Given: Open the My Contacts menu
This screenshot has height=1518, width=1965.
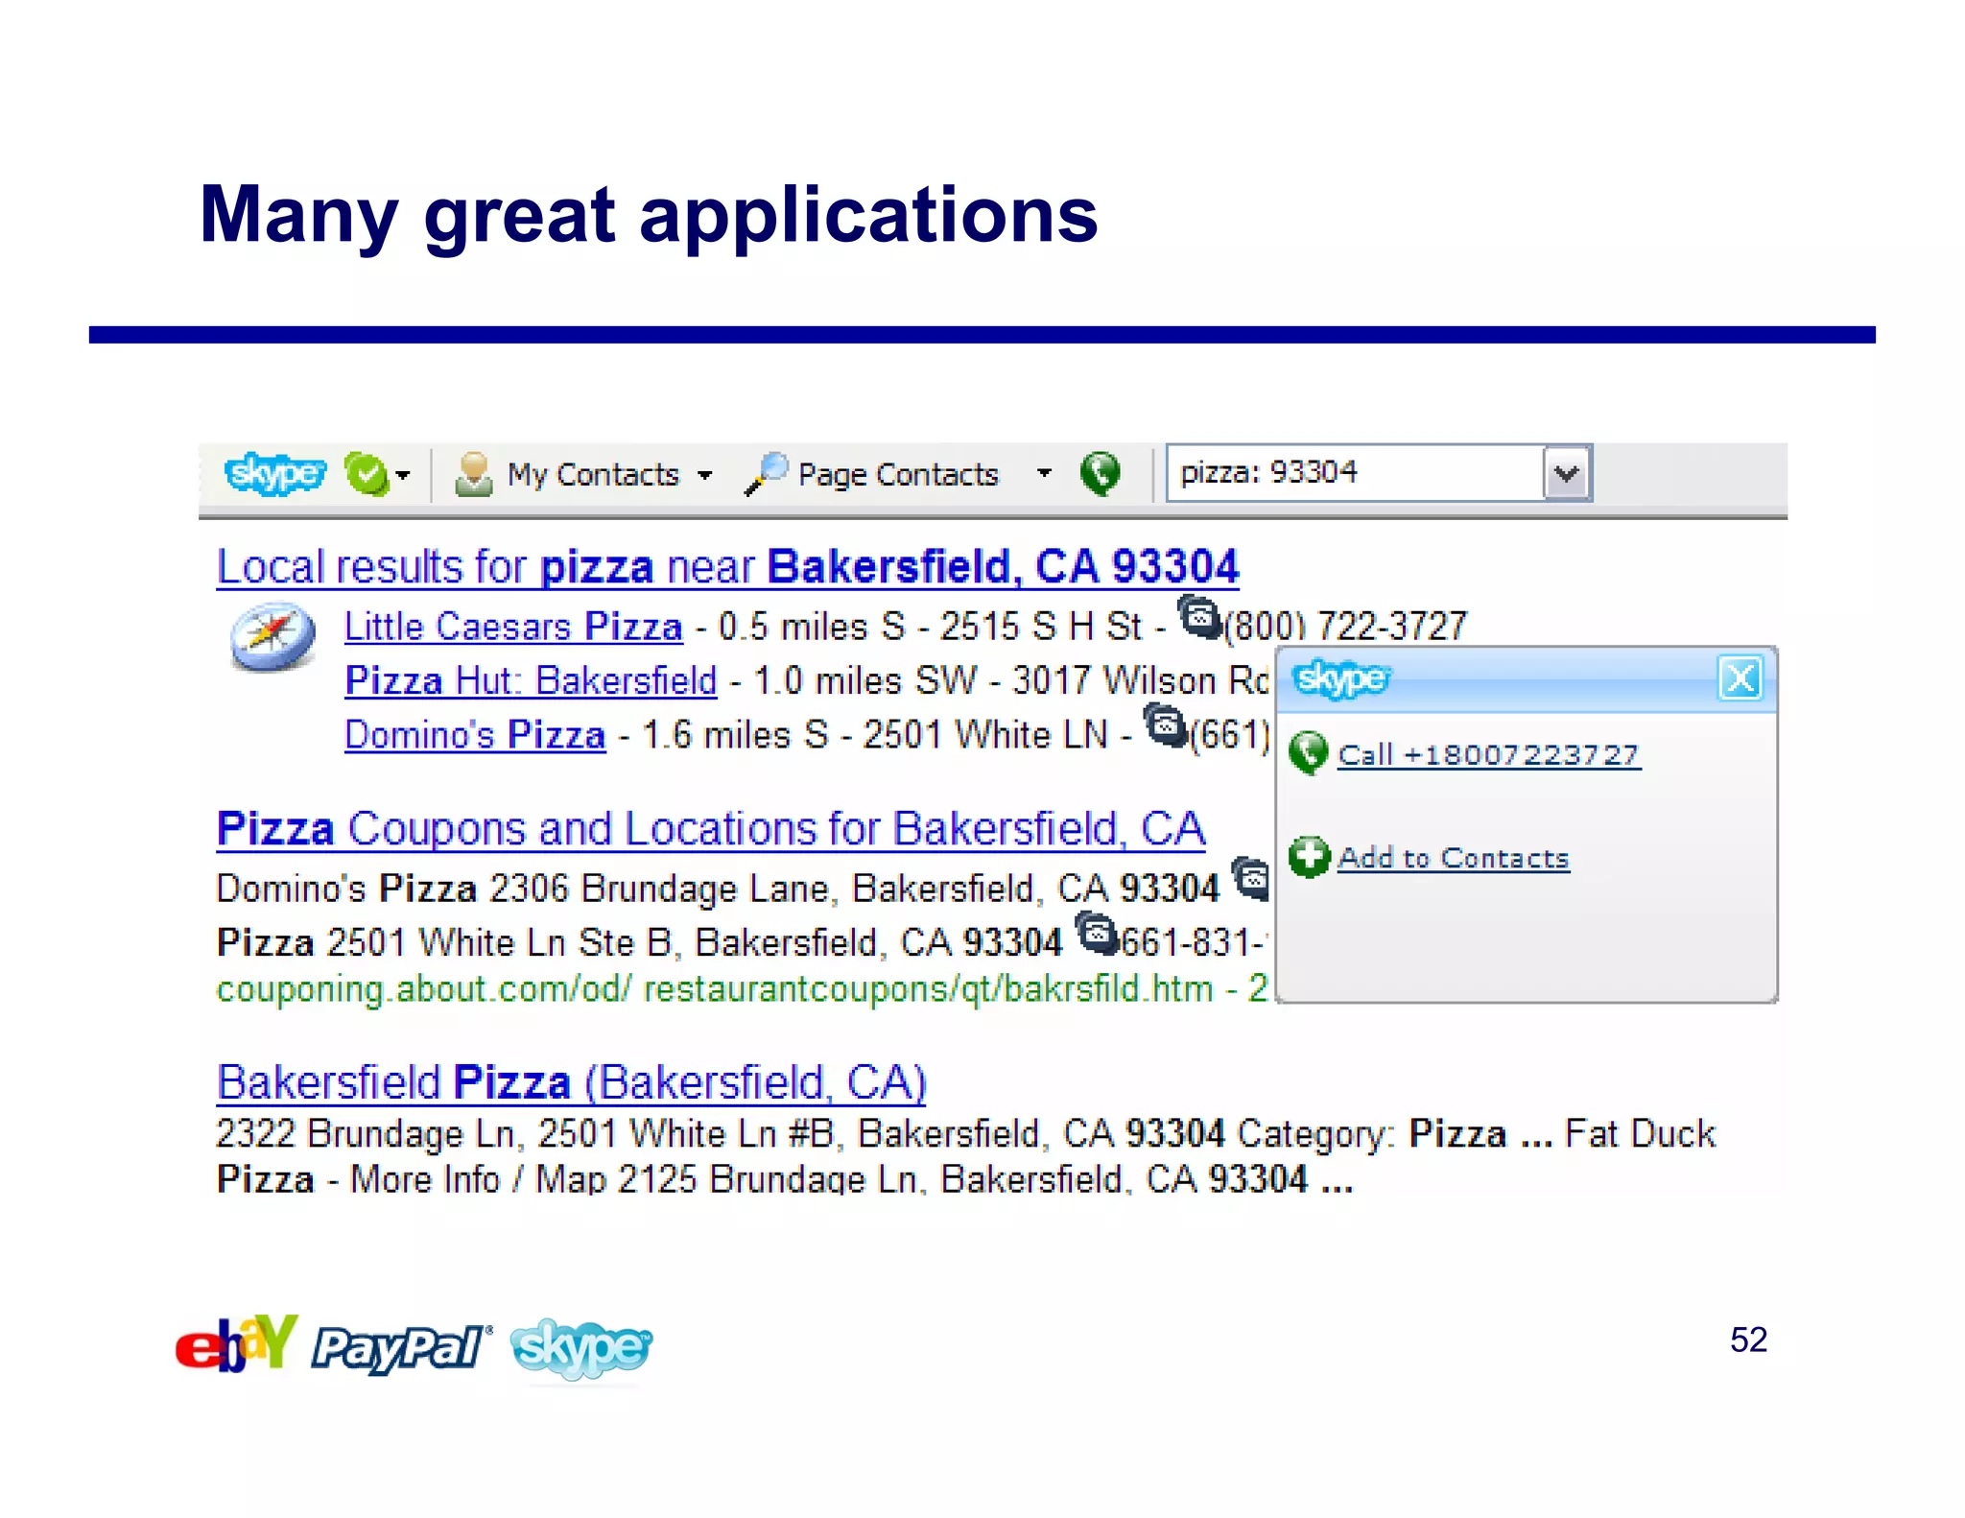Looking at the screenshot, I should click(591, 474).
